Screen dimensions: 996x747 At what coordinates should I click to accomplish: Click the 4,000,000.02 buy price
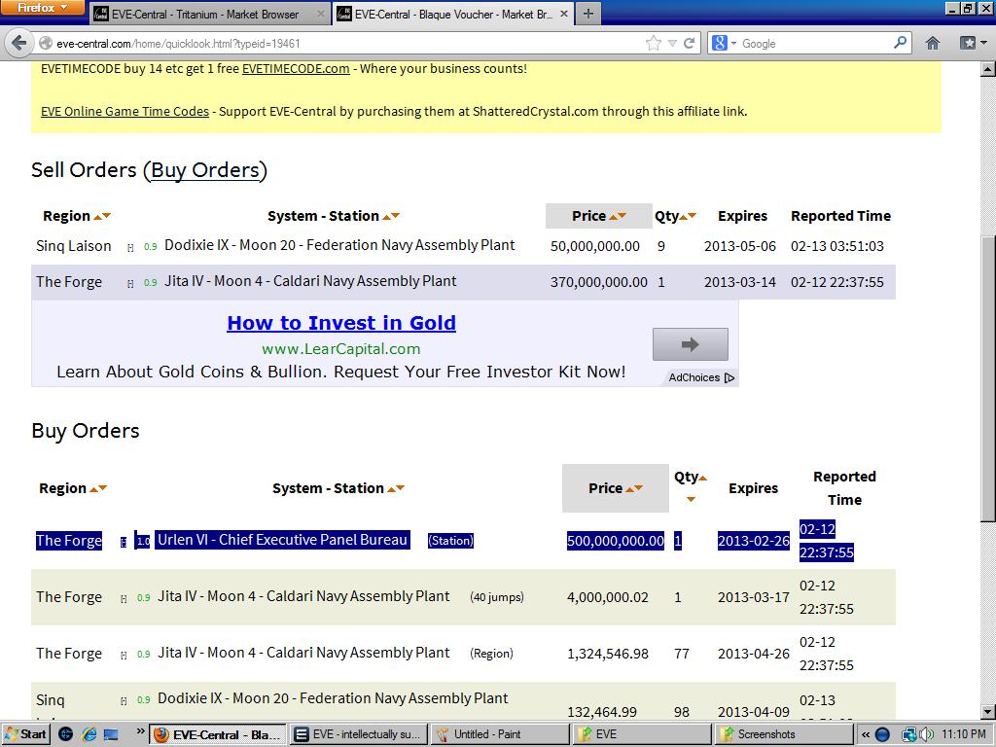(607, 598)
